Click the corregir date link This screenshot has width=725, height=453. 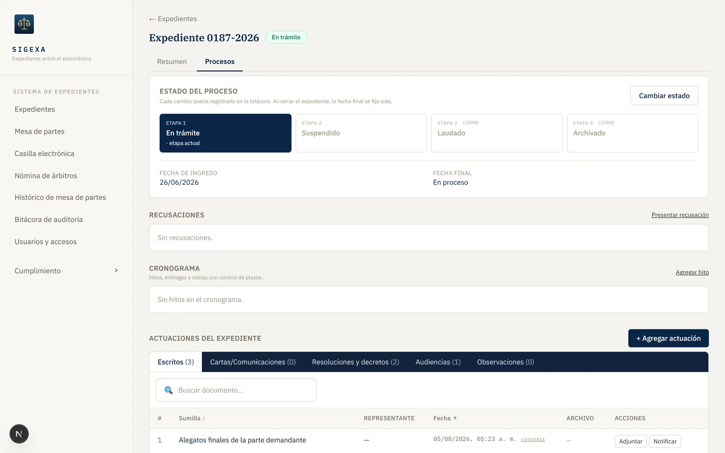(x=533, y=439)
